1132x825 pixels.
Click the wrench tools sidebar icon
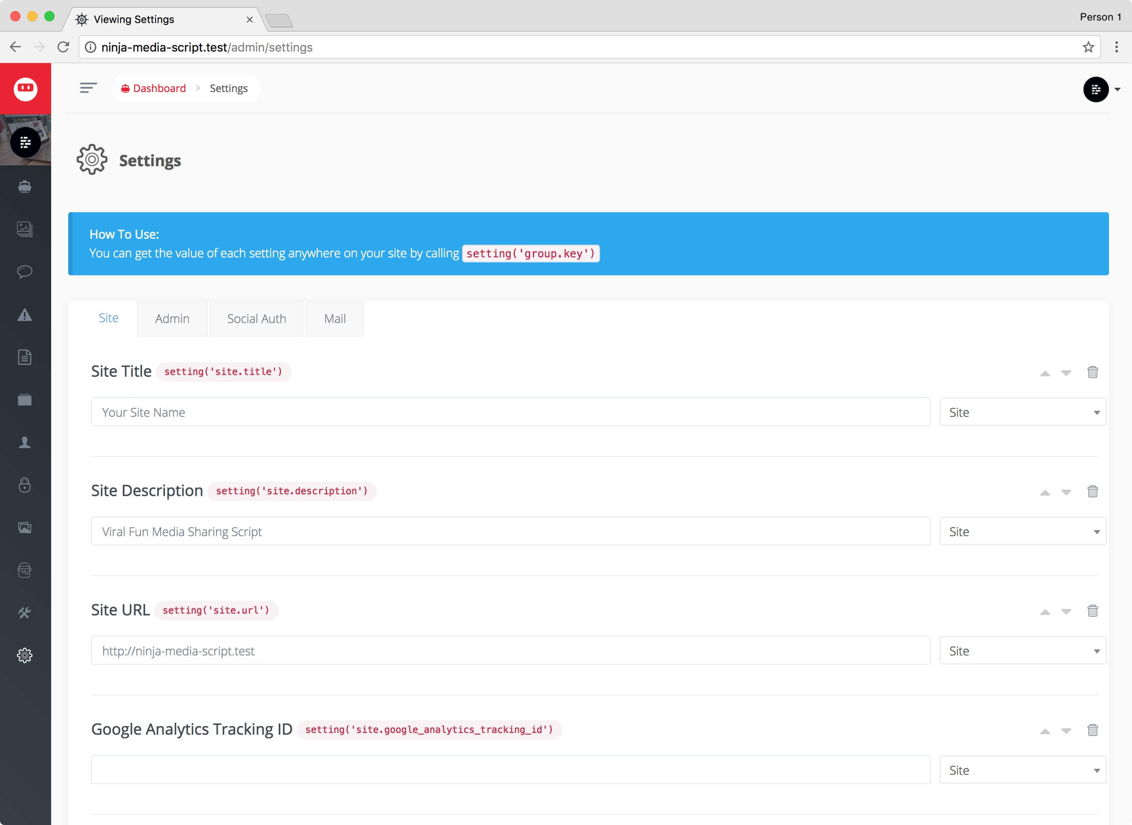coord(25,613)
